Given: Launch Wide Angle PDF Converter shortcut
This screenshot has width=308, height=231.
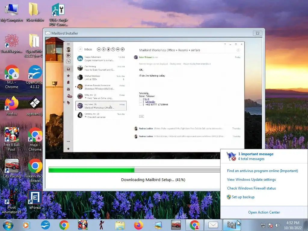Looking at the screenshot, I should [x=58, y=14].
